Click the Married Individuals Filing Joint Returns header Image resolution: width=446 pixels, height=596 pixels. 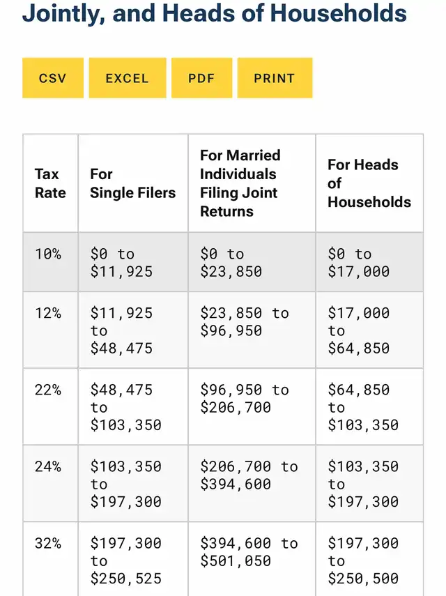240,183
